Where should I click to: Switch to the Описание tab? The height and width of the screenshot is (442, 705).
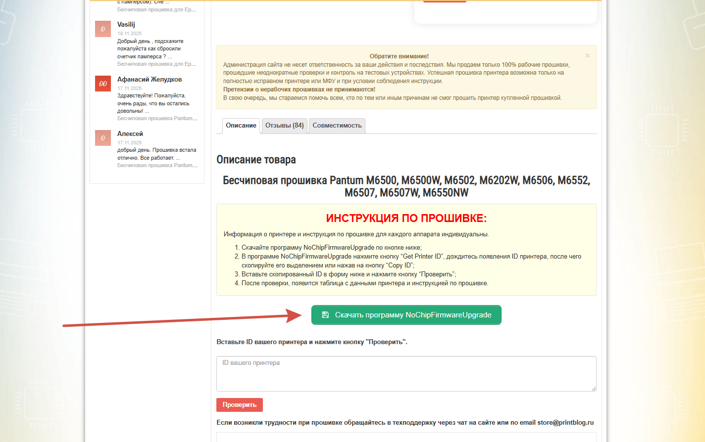click(x=241, y=126)
